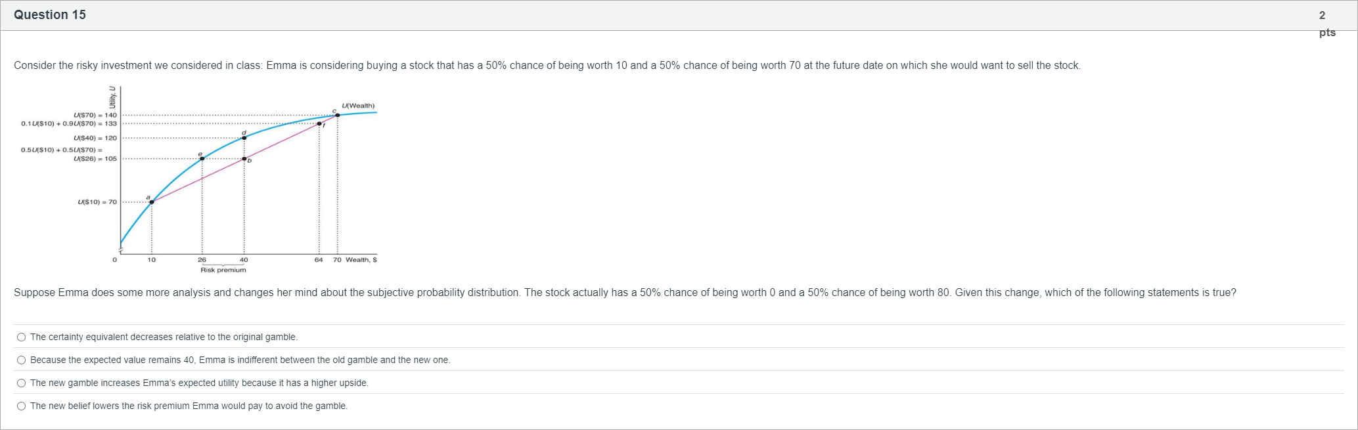Click point d on the utility curve
This screenshot has width=1358, height=430.
(244, 138)
